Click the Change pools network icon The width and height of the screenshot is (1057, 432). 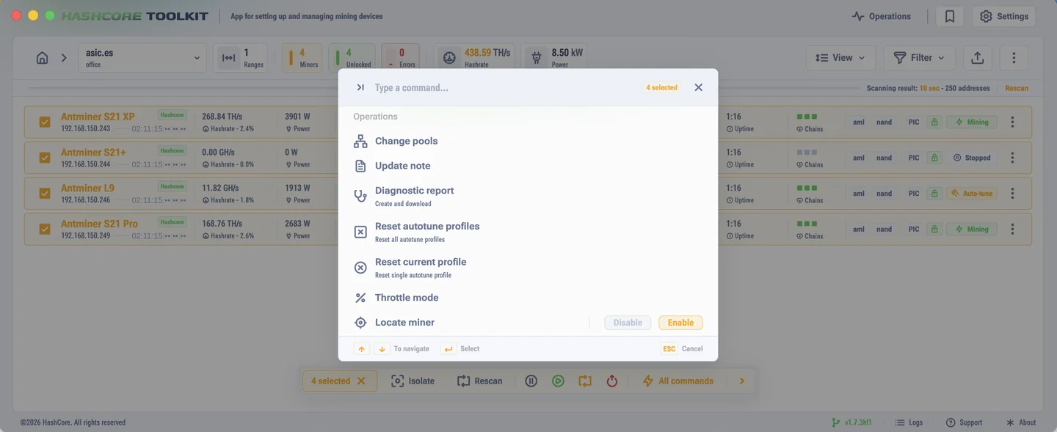click(x=360, y=142)
